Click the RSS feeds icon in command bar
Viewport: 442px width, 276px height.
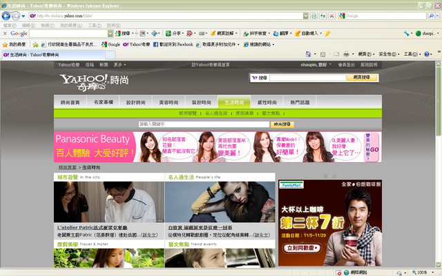(323, 54)
